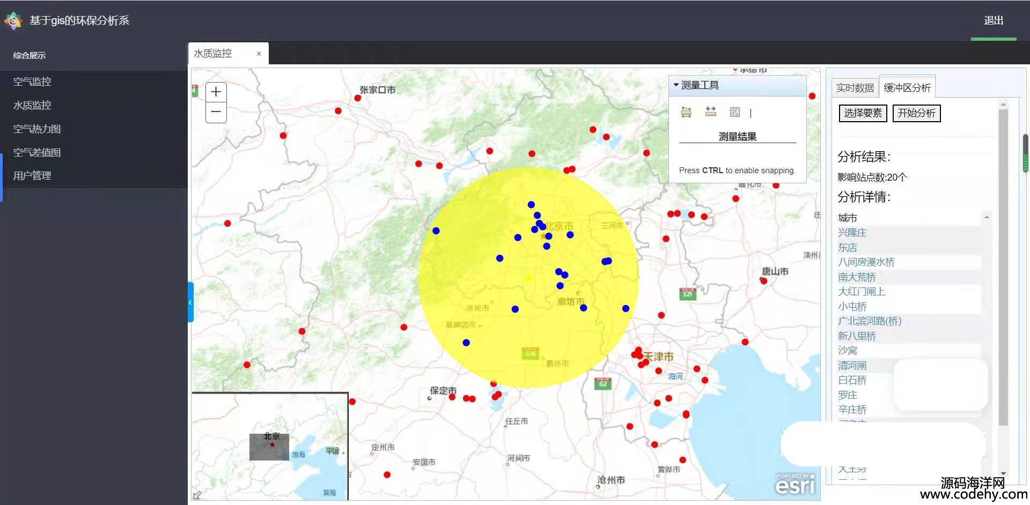Collapse the 测量工具 panel
This screenshot has width=1030, height=505.
click(676, 85)
